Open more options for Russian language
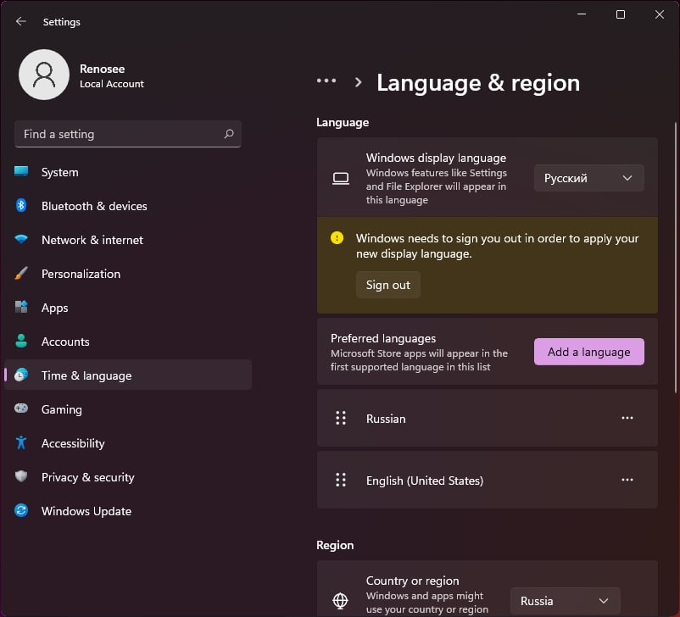The width and height of the screenshot is (680, 617). 627,418
